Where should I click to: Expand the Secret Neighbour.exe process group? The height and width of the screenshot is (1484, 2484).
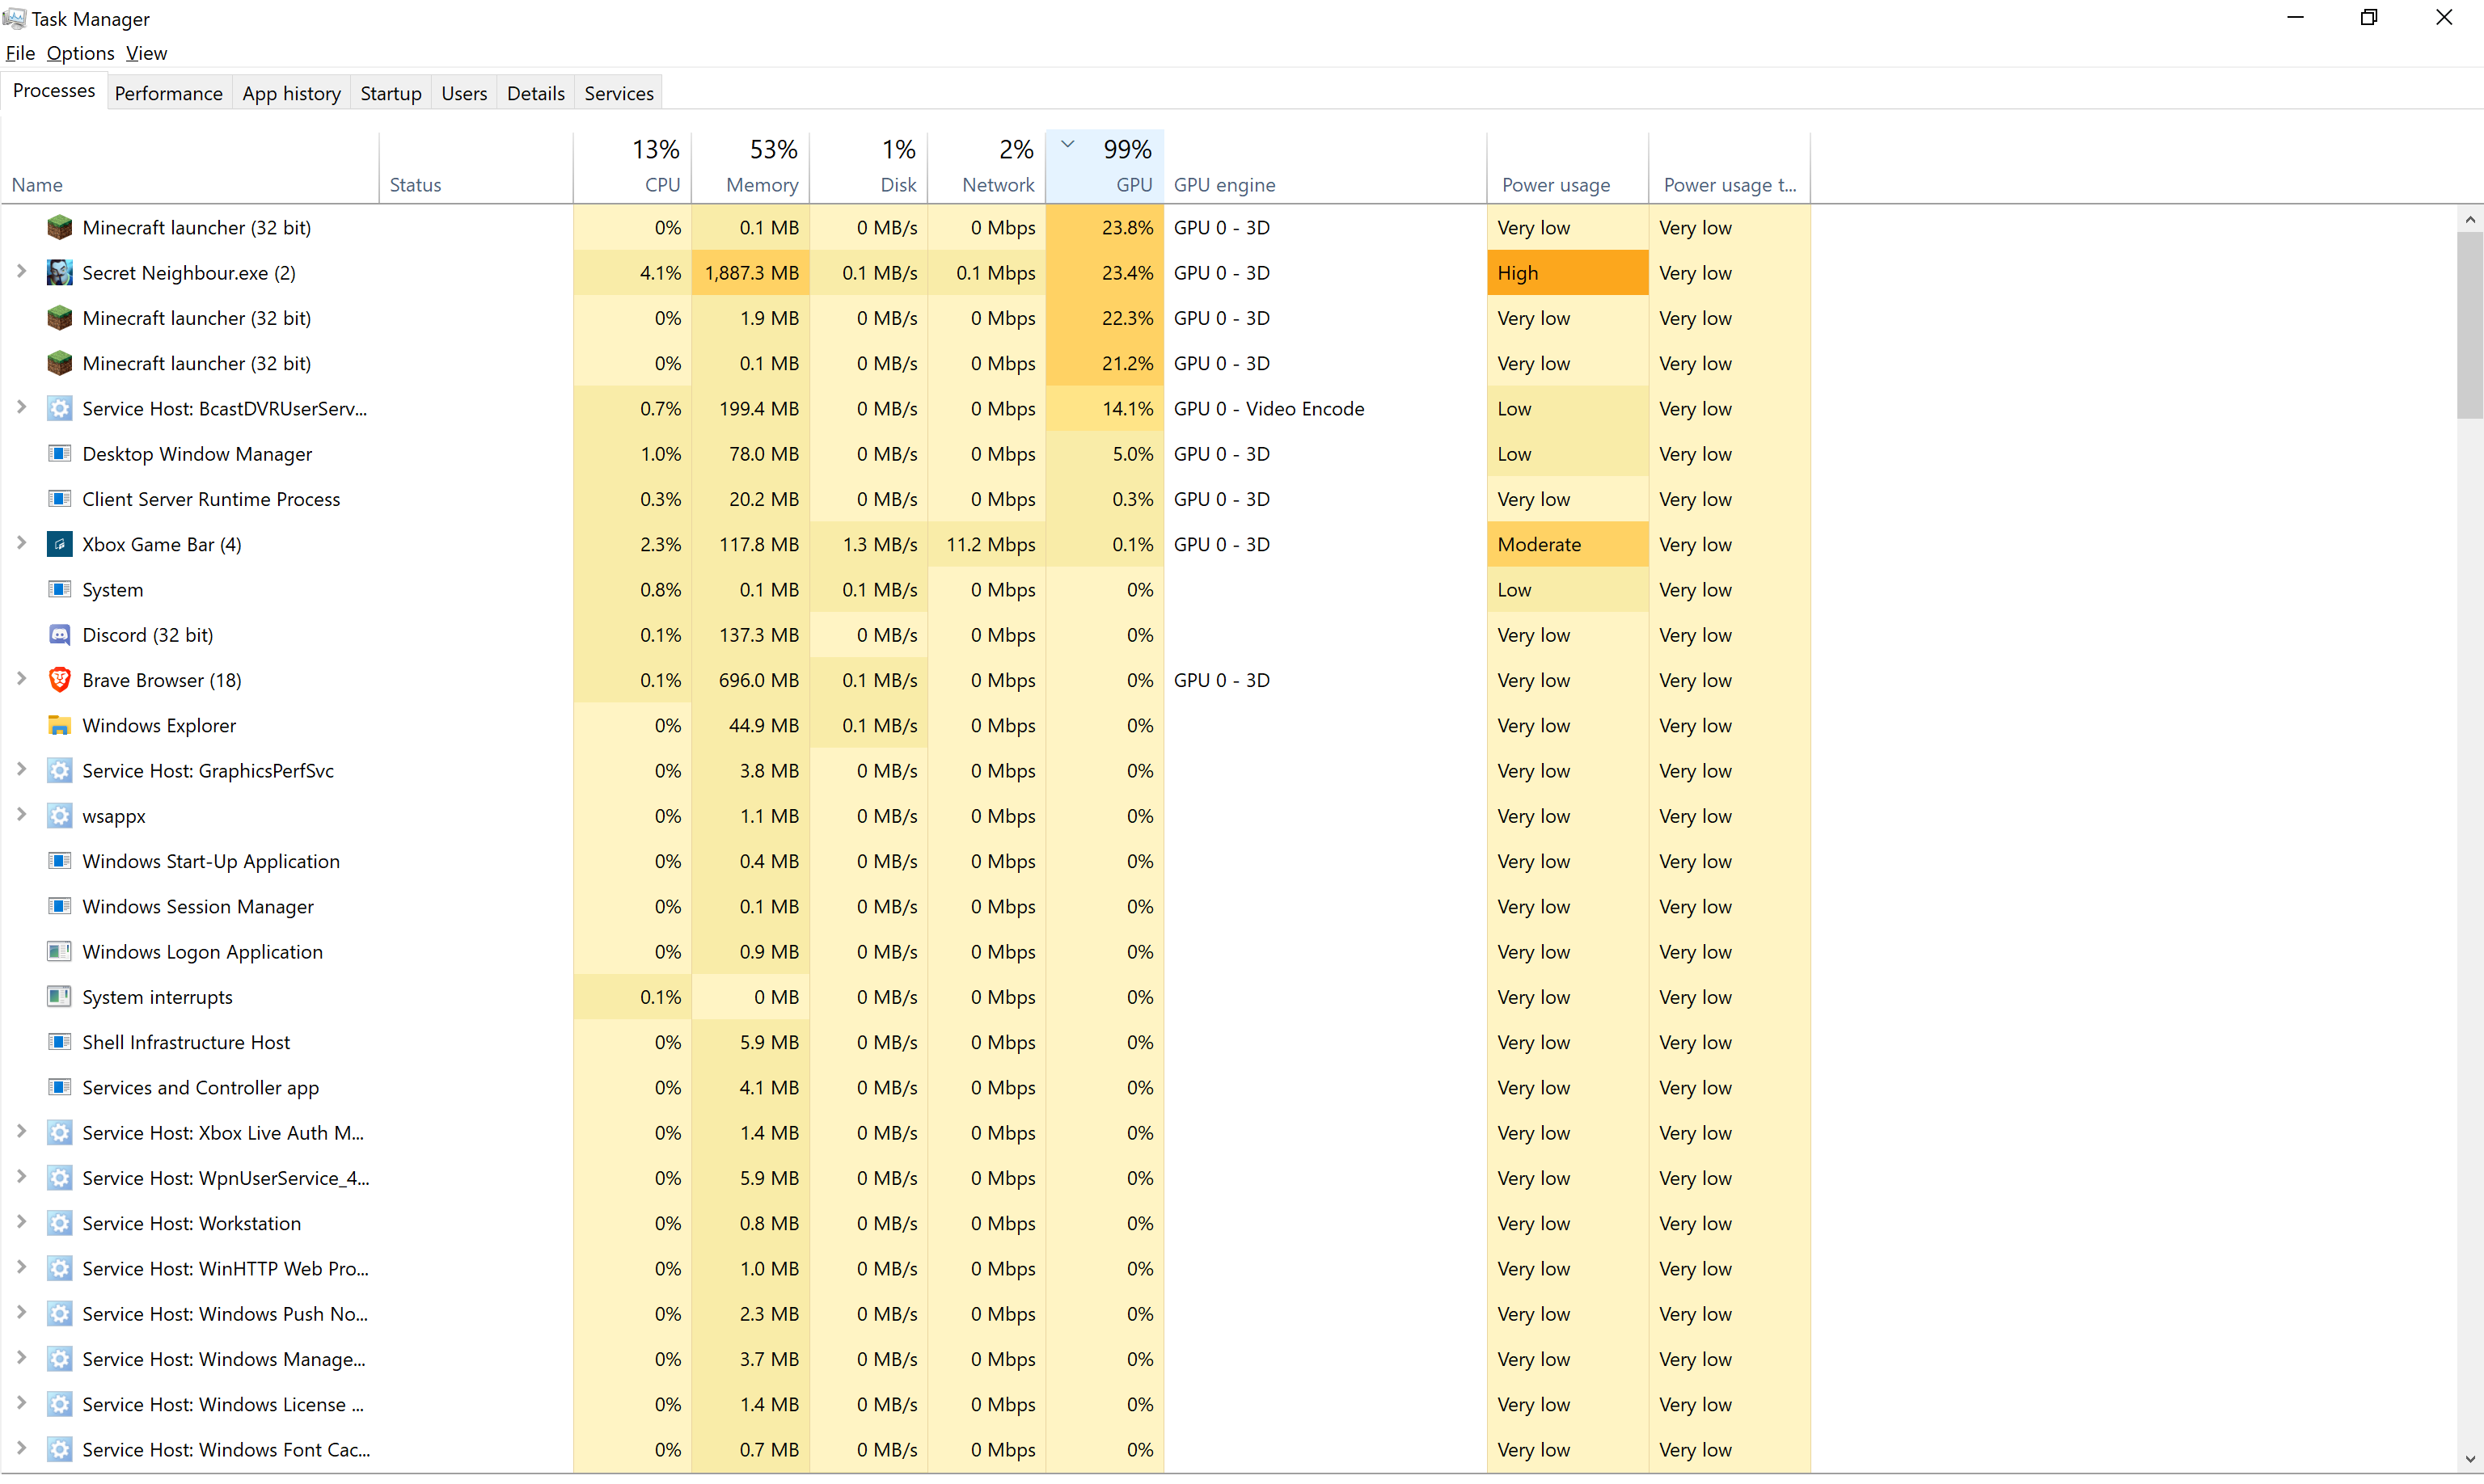tap(21, 272)
